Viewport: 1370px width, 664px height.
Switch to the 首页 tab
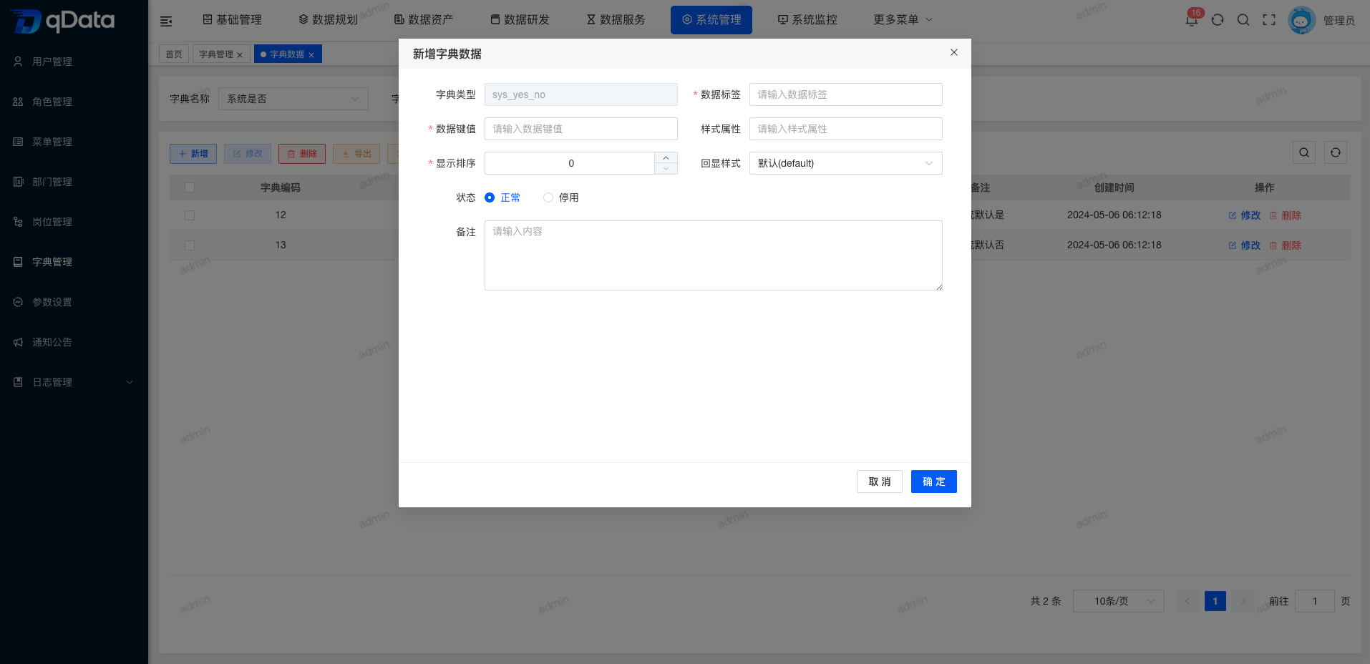(174, 54)
